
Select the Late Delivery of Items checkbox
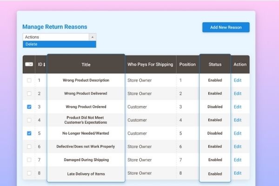[x=29, y=173]
